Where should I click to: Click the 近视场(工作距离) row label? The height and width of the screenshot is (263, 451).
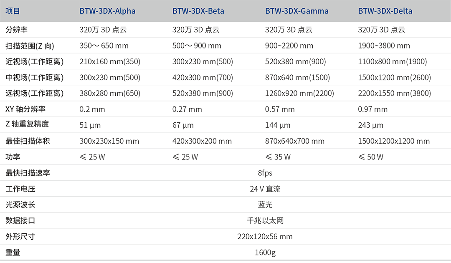pos(34,62)
